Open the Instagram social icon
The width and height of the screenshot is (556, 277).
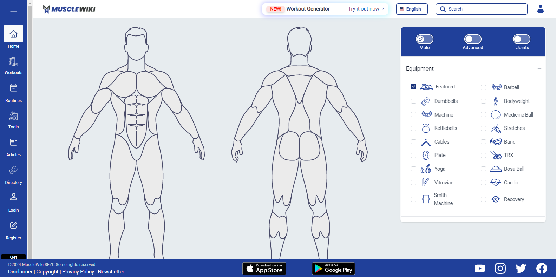click(x=500, y=269)
